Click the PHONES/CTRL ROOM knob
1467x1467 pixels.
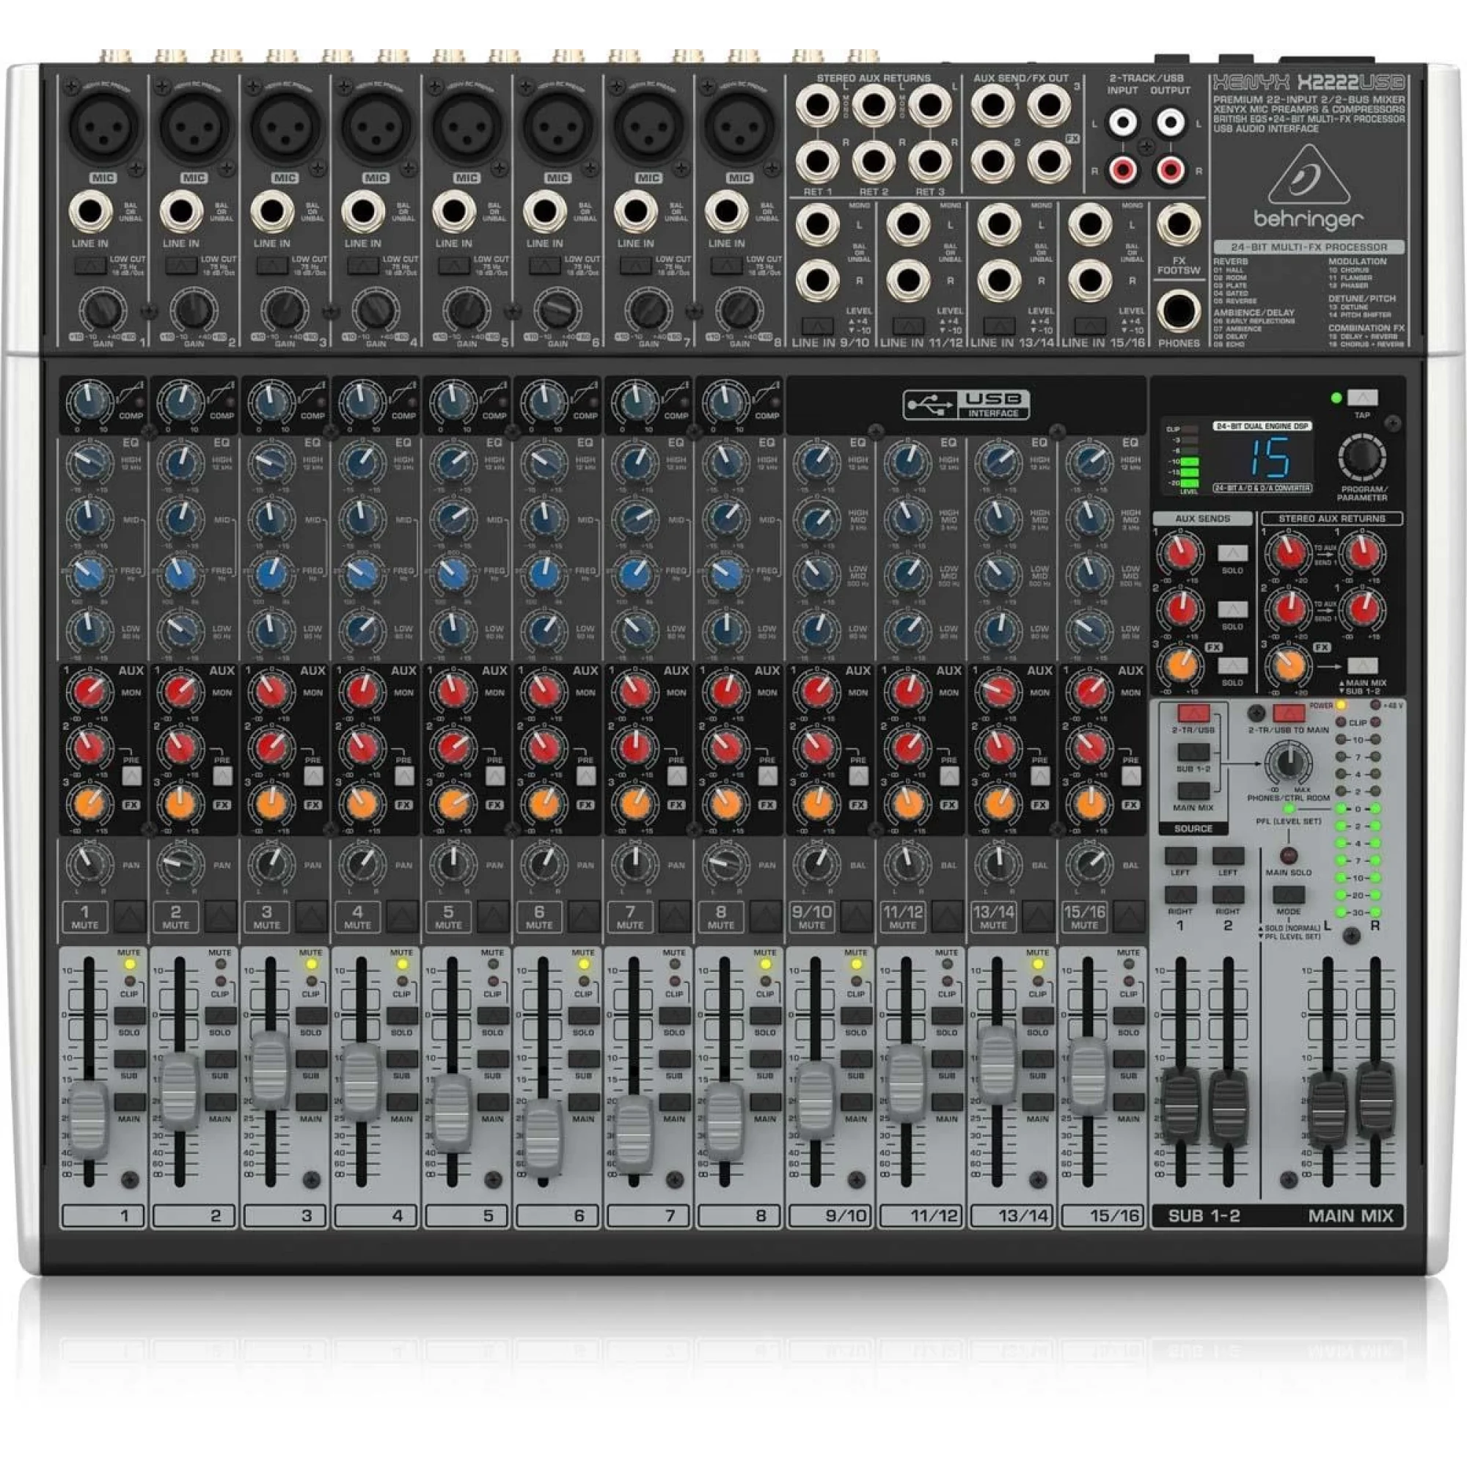(1289, 763)
